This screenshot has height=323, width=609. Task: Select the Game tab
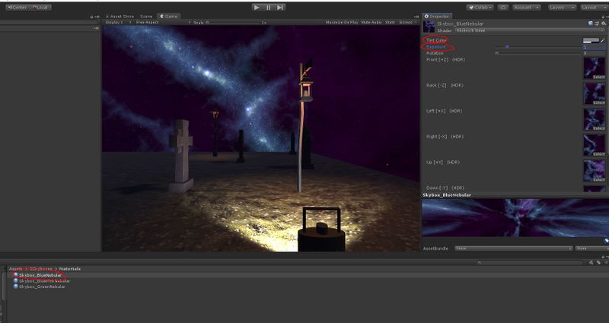(x=169, y=16)
